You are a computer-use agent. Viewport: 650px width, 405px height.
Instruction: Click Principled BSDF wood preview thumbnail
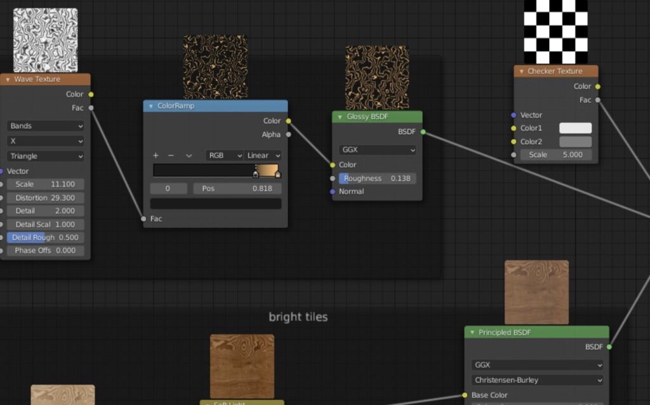click(x=537, y=292)
